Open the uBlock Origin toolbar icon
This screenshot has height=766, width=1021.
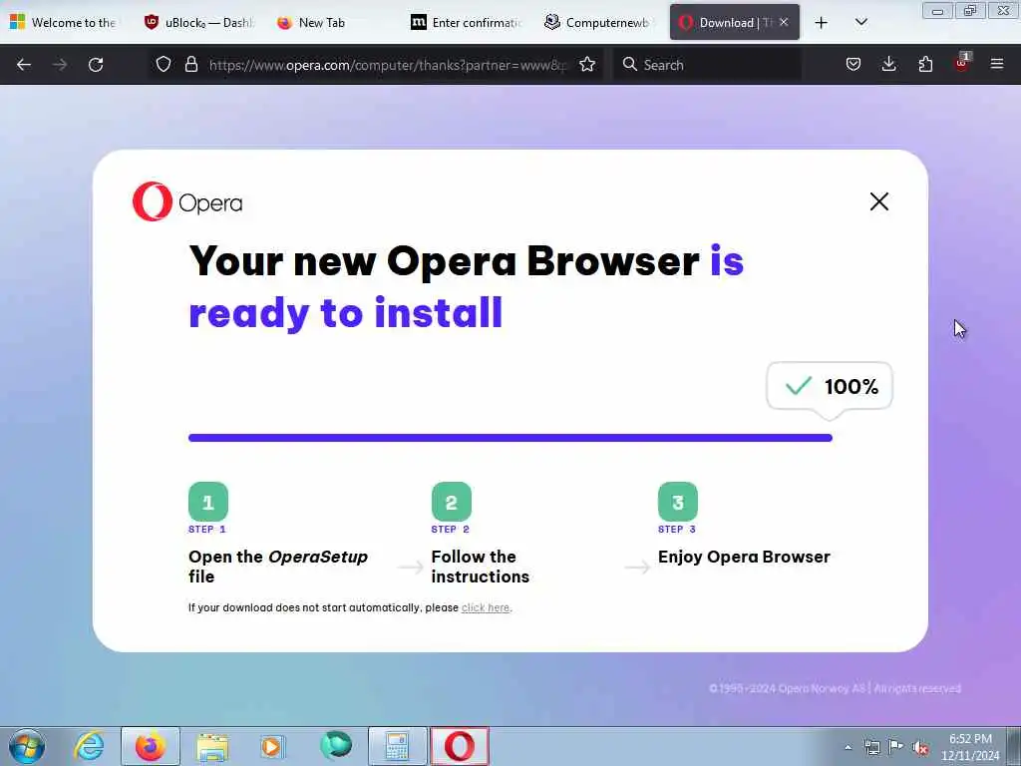[x=962, y=63]
